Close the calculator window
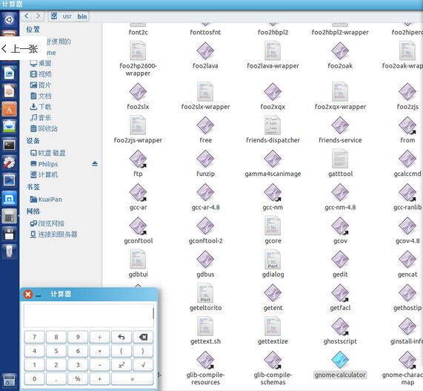423x391 pixels. pyautogui.click(x=28, y=295)
